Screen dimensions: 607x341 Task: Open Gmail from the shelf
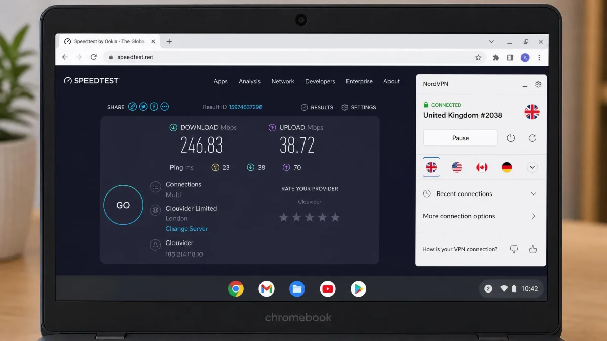267,289
